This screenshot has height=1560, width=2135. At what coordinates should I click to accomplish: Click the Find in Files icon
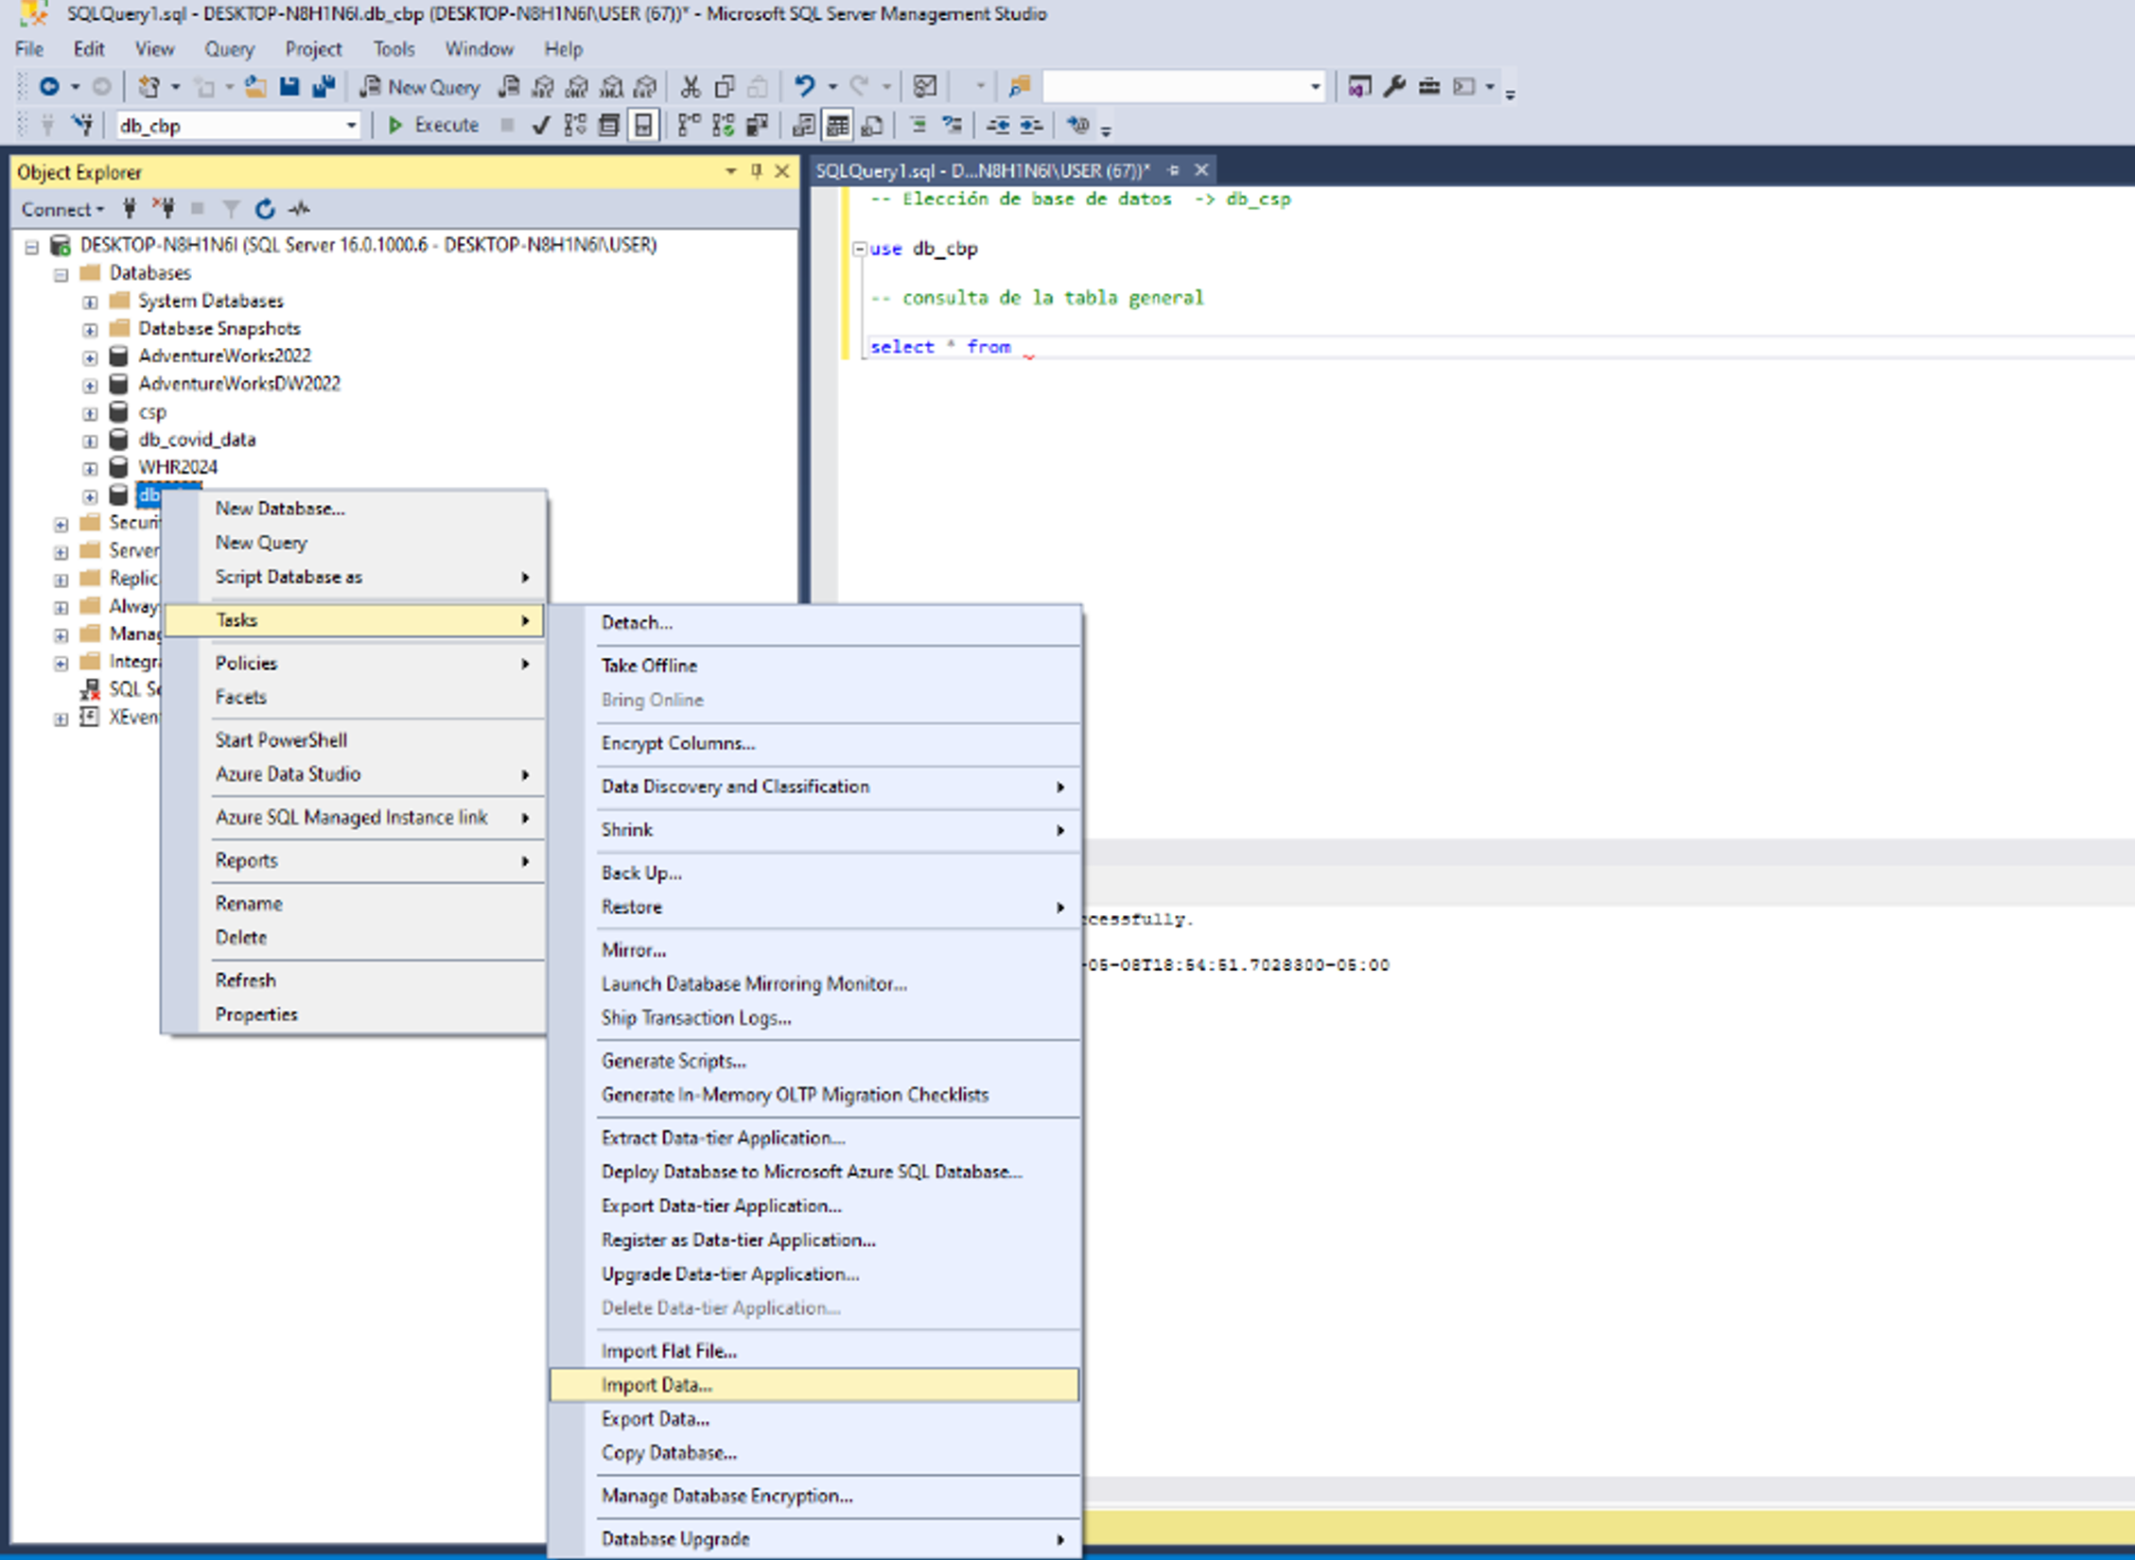click(x=1019, y=87)
